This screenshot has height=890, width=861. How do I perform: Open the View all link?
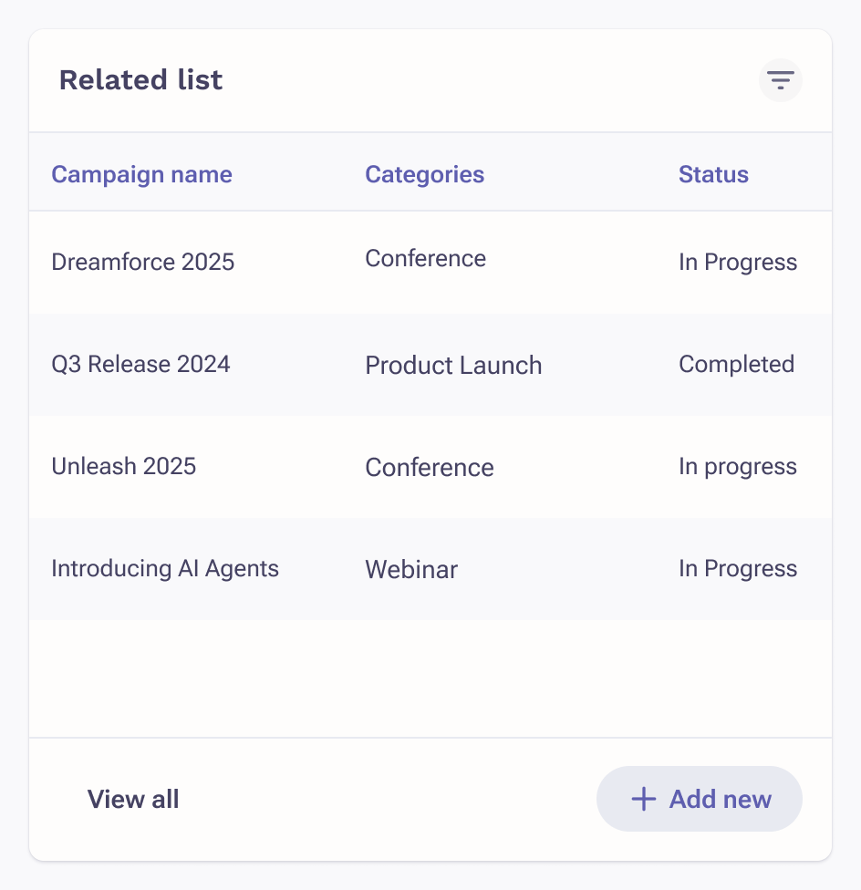(x=133, y=799)
